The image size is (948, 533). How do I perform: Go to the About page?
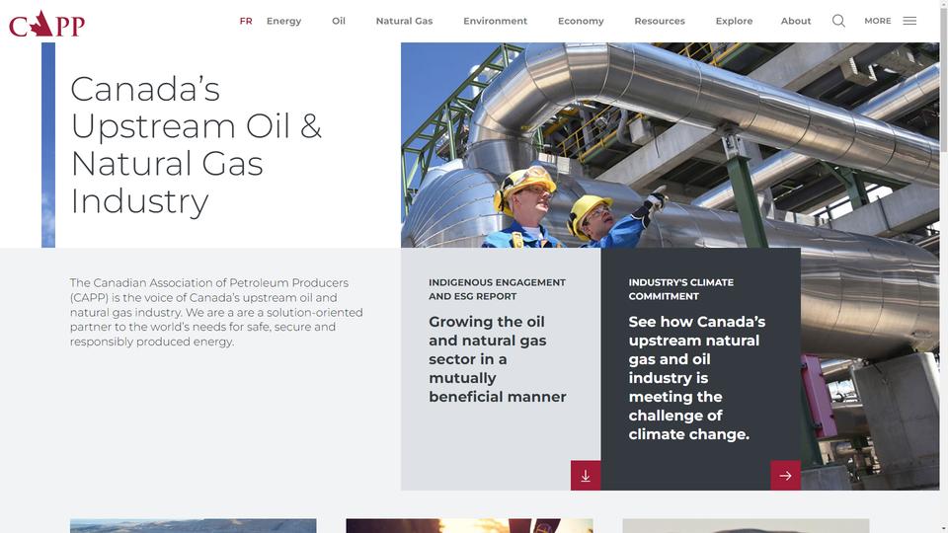796,21
